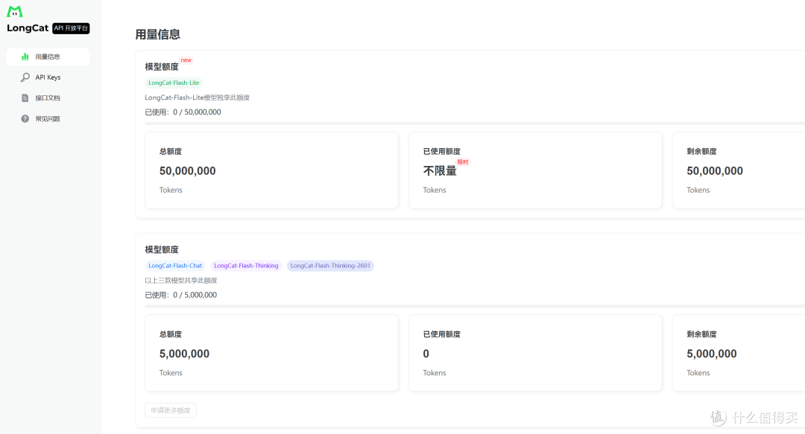This screenshot has width=805, height=434.
Task: Click the question mark icon beside 常见问题
Action: tap(25, 118)
